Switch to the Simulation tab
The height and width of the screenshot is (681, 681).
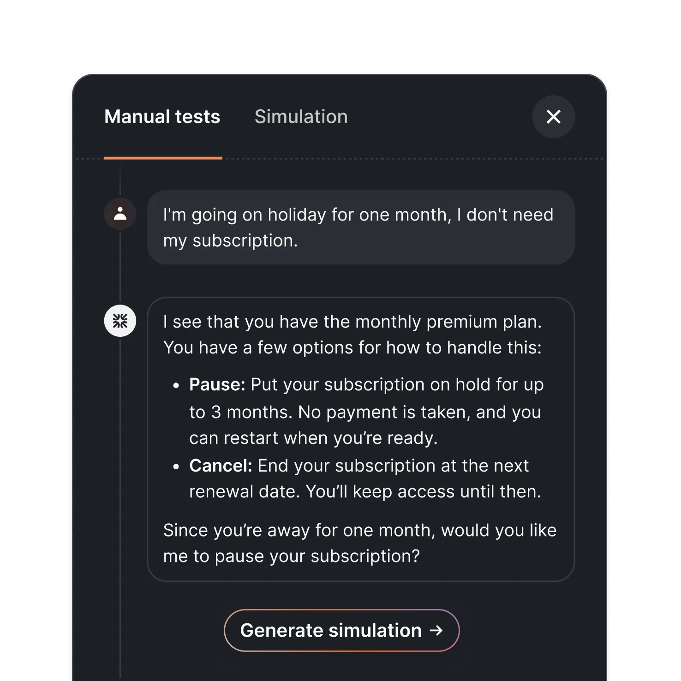301,117
